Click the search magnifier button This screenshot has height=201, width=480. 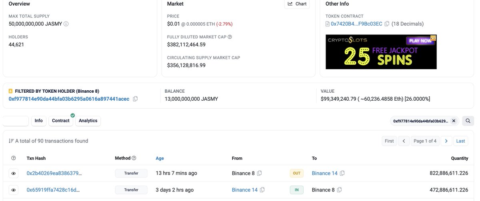[x=468, y=121]
